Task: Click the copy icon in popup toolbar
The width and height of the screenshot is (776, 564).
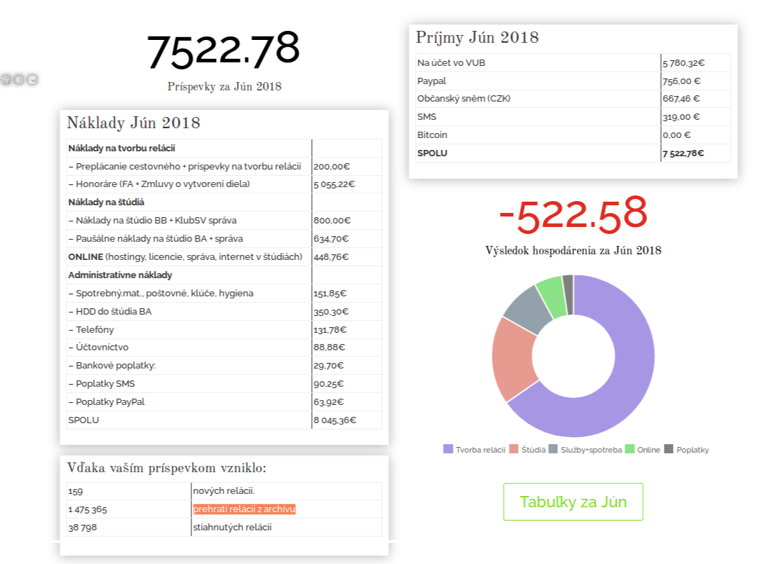Action: [32, 80]
